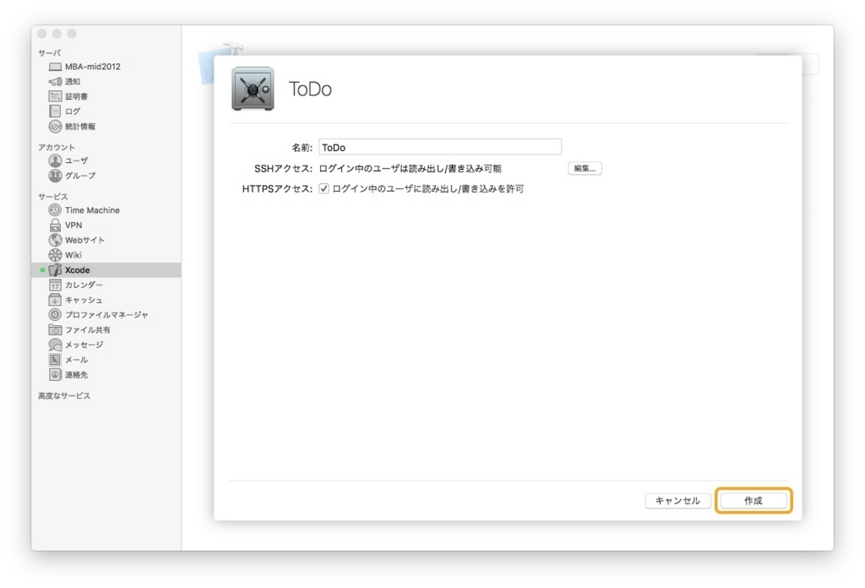Click the MBA-mid2012 server computer icon
Screen dimensions: 865x588
pos(55,67)
